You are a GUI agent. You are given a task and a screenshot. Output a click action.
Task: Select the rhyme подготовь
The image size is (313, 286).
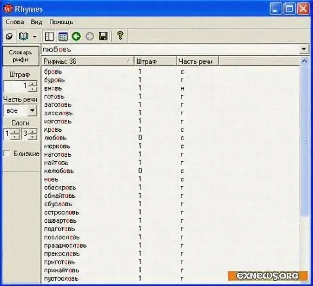(59, 229)
